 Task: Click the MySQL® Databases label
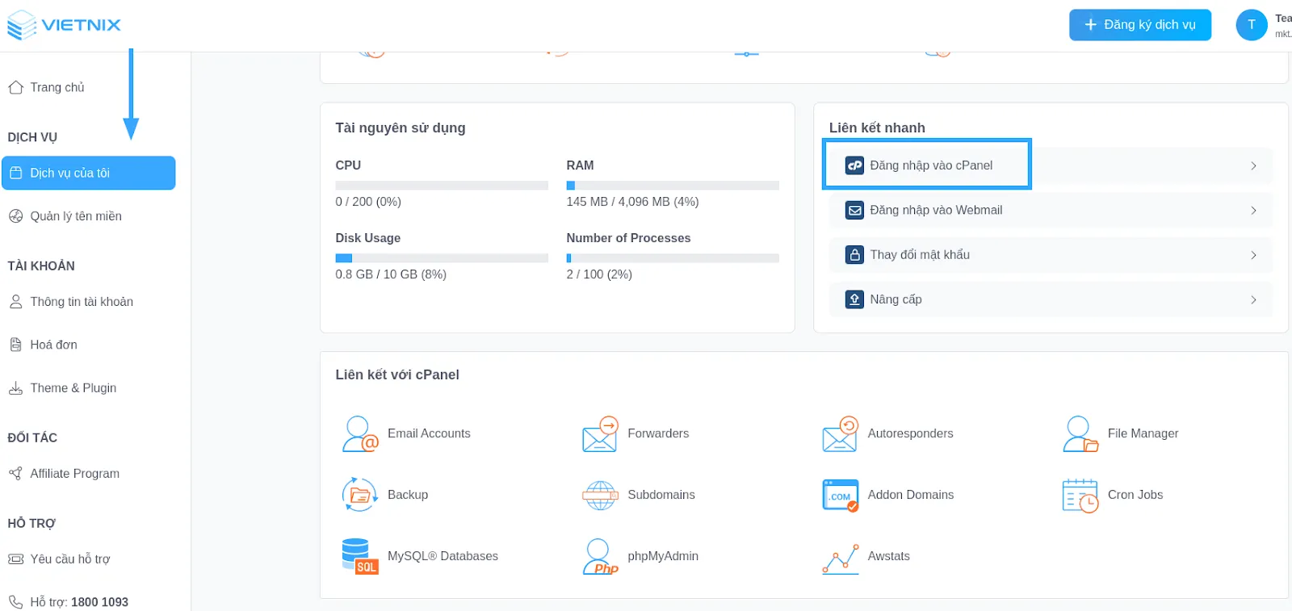[x=443, y=556]
